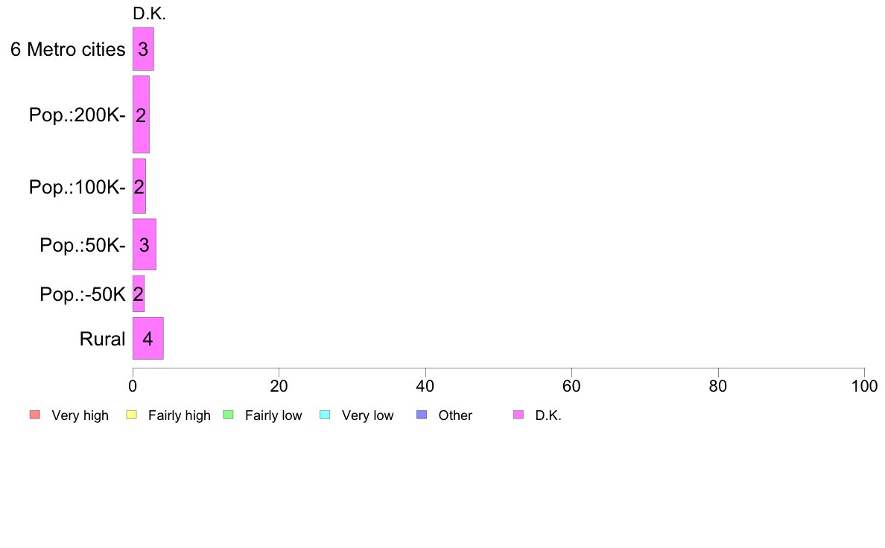Select the Pop.:-50K bar
The height and width of the screenshot is (548, 885).
(x=139, y=293)
